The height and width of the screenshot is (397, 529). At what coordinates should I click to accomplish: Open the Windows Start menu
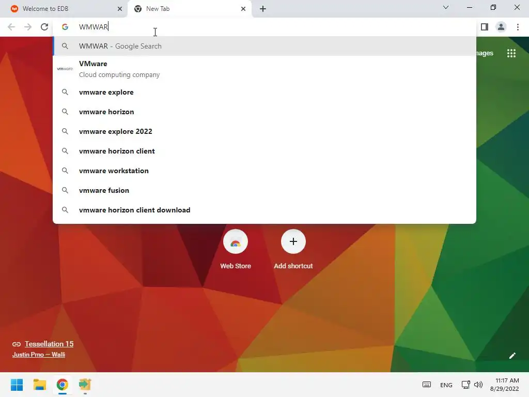pyautogui.click(x=17, y=385)
